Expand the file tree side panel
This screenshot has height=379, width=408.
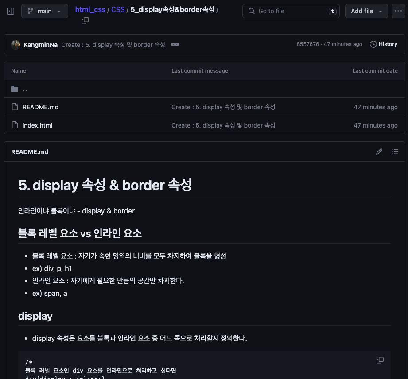coord(11,11)
